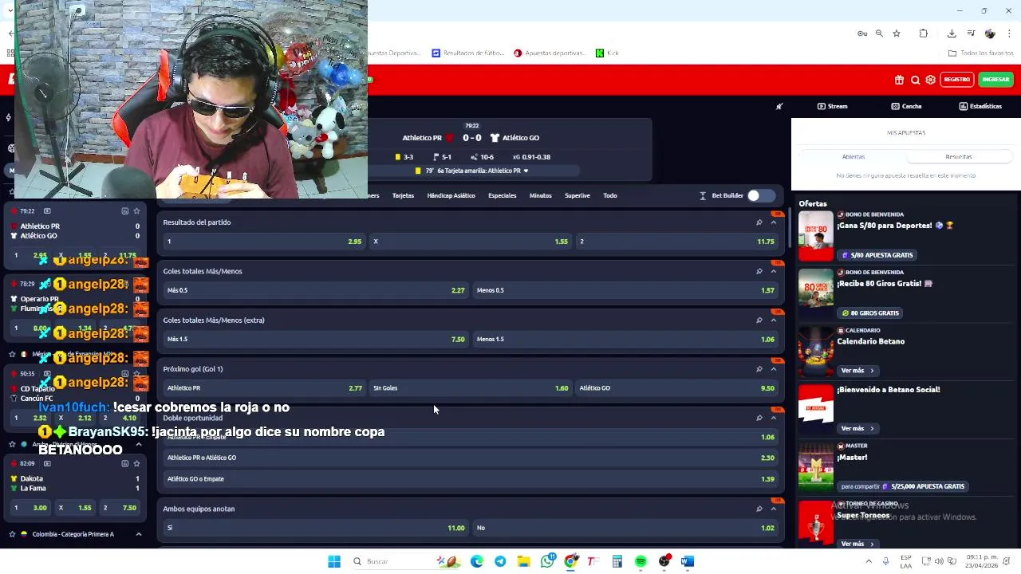Image resolution: width=1021 pixels, height=574 pixels.
Task: Favorite the Athletico PR vs Atlético GO sidebar match
Action: click(x=136, y=211)
